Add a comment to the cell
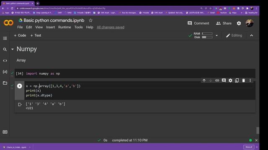The image size is (268, 150). pyautogui.click(x=224, y=80)
